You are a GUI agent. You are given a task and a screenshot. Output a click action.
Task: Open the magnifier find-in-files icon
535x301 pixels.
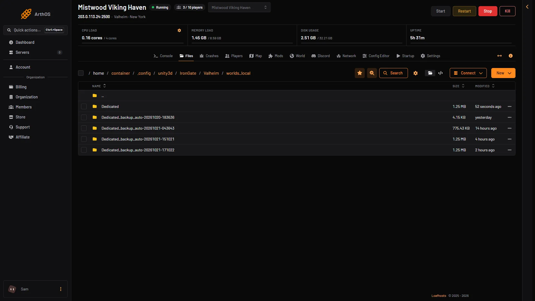(x=372, y=73)
